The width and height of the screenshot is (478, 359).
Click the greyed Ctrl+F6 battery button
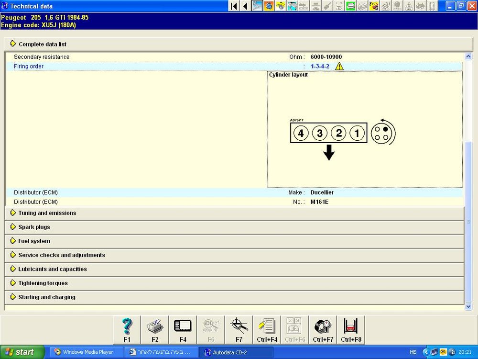point(295,330)
